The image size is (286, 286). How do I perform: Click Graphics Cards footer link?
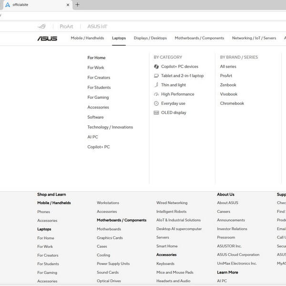click(x=110, y=238)
